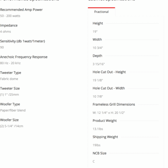Click the Woofer Size label
The image size is (168, 168).
pos(9,120)
